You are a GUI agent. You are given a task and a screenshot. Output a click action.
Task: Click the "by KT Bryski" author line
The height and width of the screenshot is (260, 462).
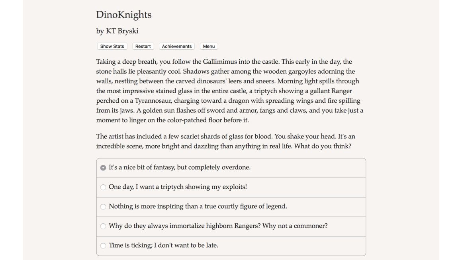[x=117, y=31]
